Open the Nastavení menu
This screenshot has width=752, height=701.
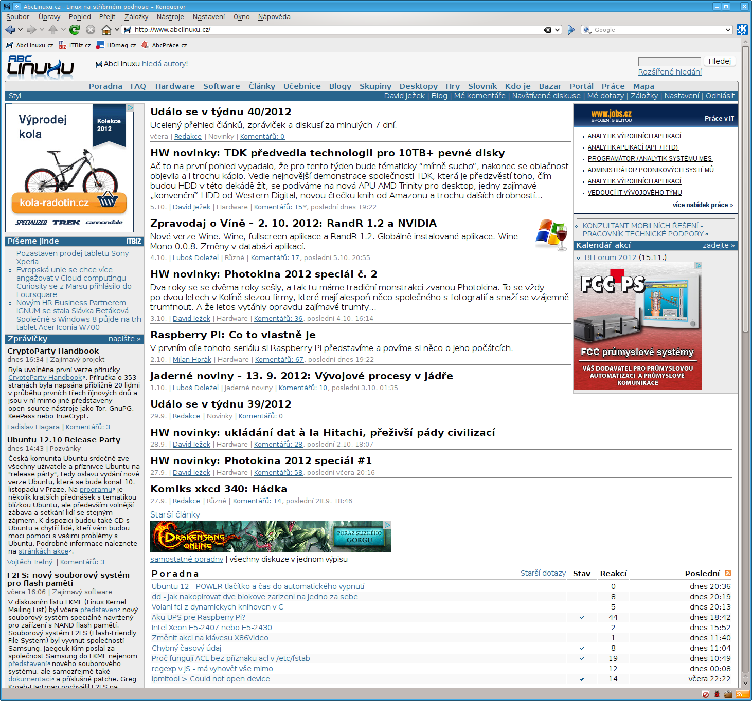209,16
